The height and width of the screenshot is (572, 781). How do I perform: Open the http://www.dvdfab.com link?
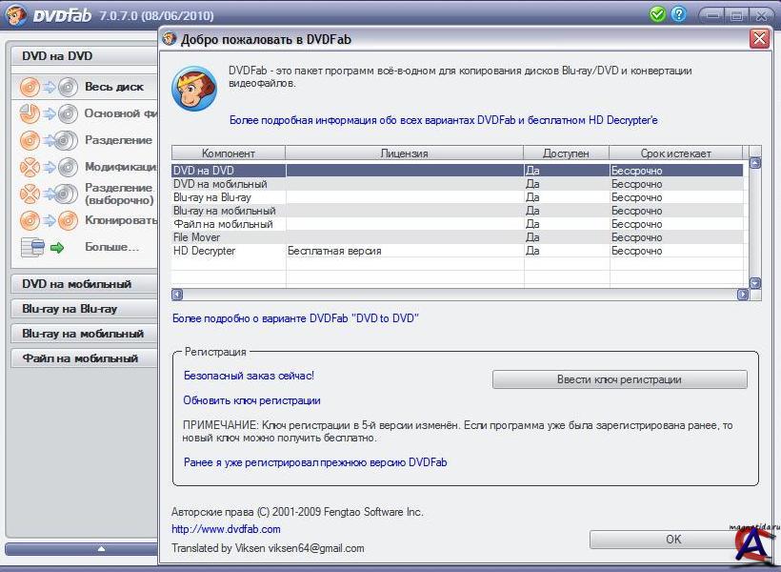(226, 529)
